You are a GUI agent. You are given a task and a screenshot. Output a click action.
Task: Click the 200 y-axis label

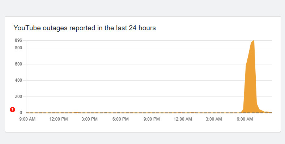click(x=18, y=96)
